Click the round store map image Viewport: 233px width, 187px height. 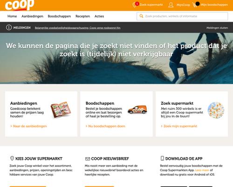pos(216,110)
